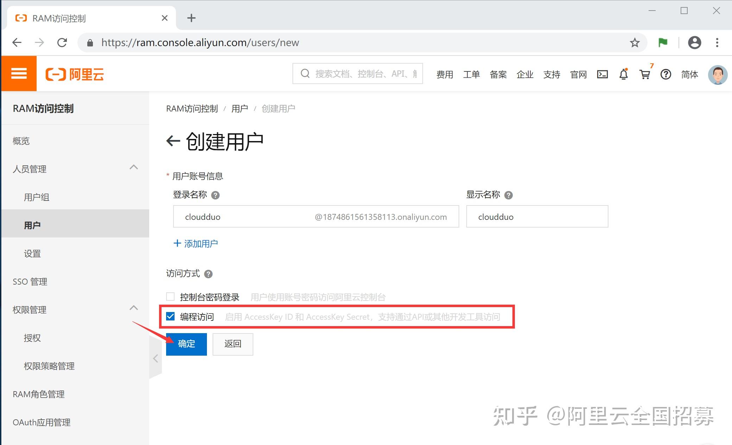
Task: Click the 确定 confirm button
Action: click(186, 344)
